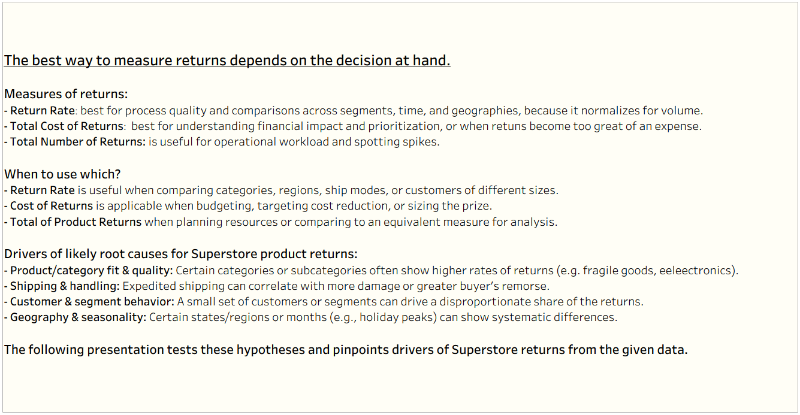This screenshot has width=800, height=415.
Task: Select the 'Geography & seasonality:' label
Action: point(78,317)
